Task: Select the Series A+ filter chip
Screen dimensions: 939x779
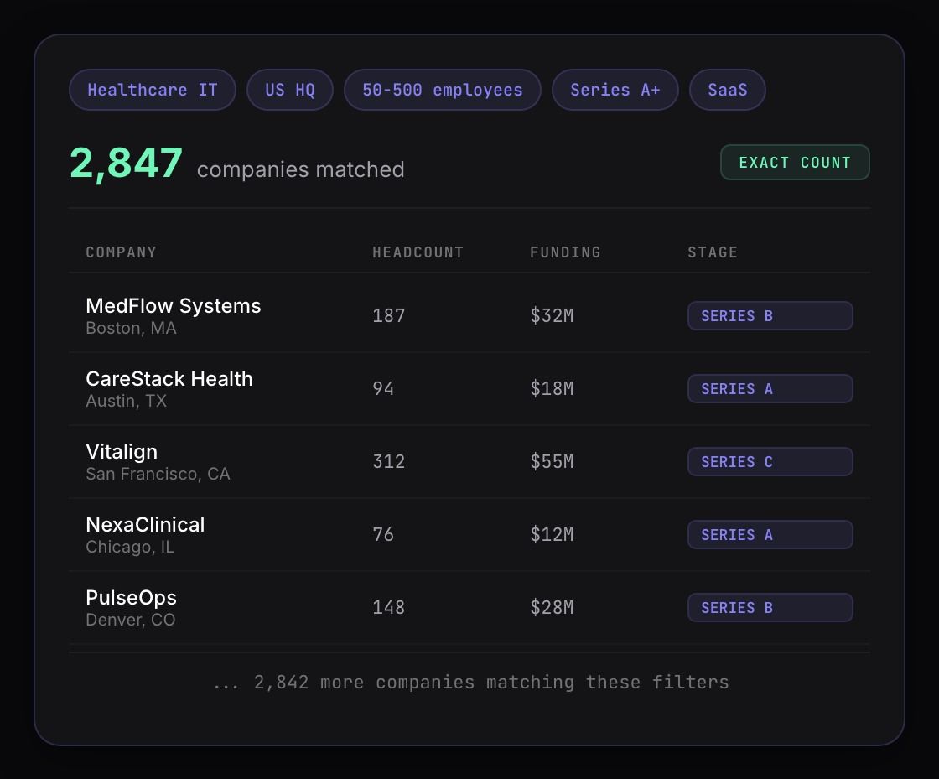Action: (615, 90)
